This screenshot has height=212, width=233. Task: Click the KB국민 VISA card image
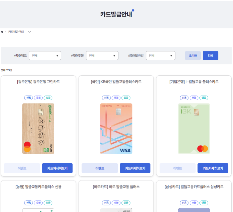click(x=116, y=129)
